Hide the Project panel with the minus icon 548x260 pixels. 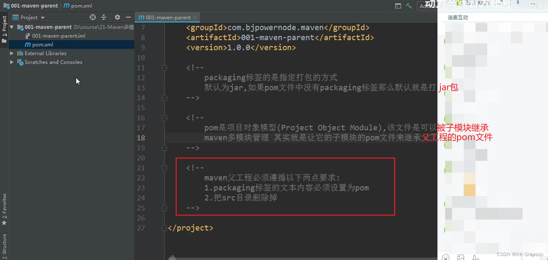pyautogui.click(x=128, y=17)
